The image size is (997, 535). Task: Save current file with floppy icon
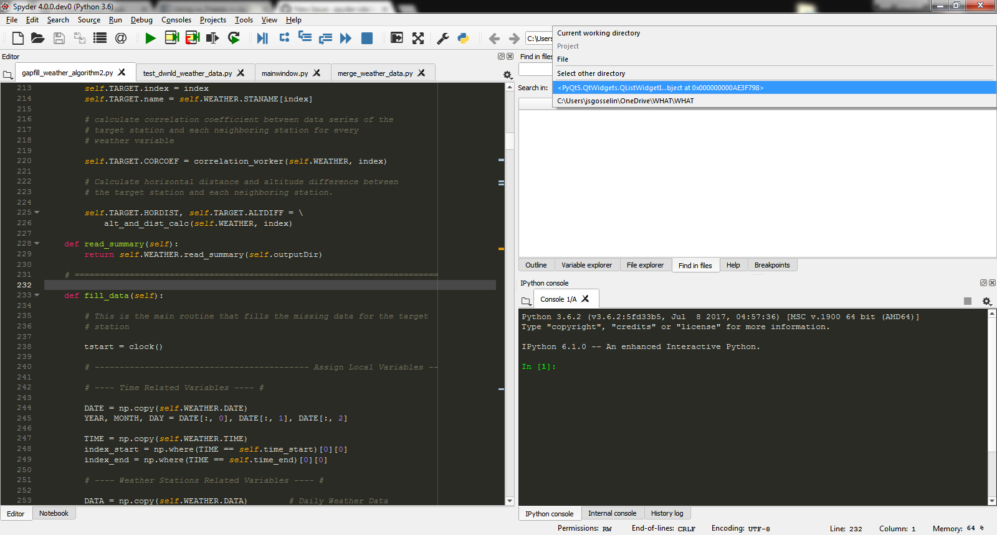[59, 38]
